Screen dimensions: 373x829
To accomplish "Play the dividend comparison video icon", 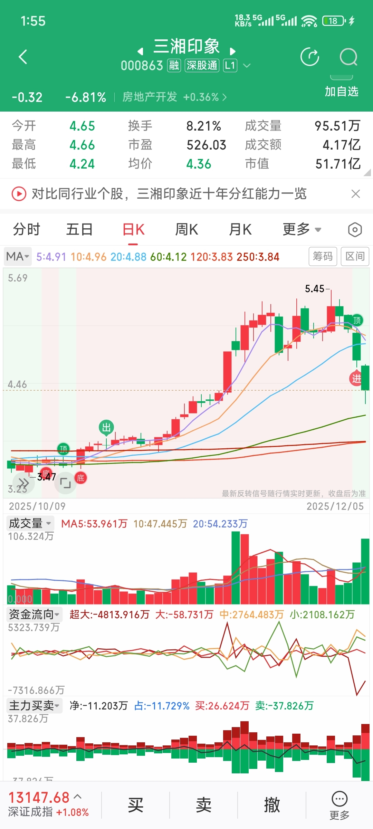I will (19, 194).
